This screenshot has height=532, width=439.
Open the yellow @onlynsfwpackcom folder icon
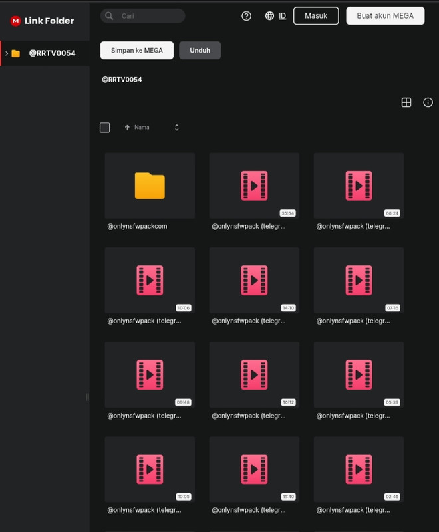(x=150, y=186)
